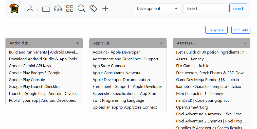
Task: Open Google Gemini API Keys link
Action: coord(30,66)
